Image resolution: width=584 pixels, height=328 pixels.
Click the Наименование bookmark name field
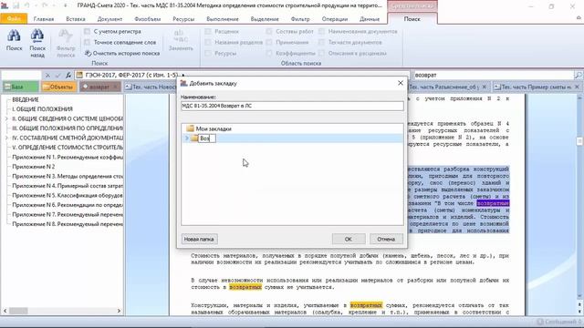tap(292, 106)
